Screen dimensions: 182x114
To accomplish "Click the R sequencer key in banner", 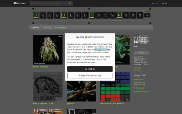I will 92,15.
